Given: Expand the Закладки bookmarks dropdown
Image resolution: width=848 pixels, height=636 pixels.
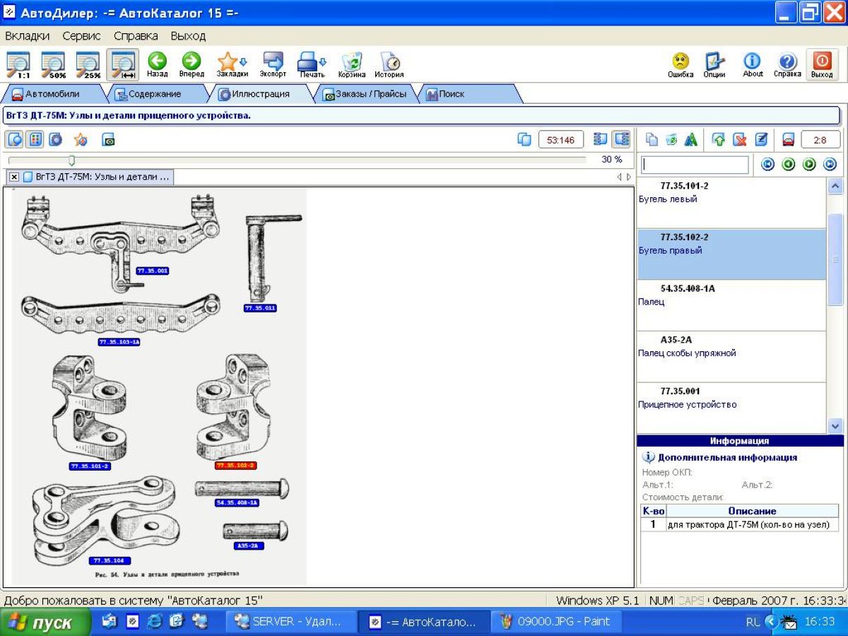Looking at the screenshot, I should 232,64.
